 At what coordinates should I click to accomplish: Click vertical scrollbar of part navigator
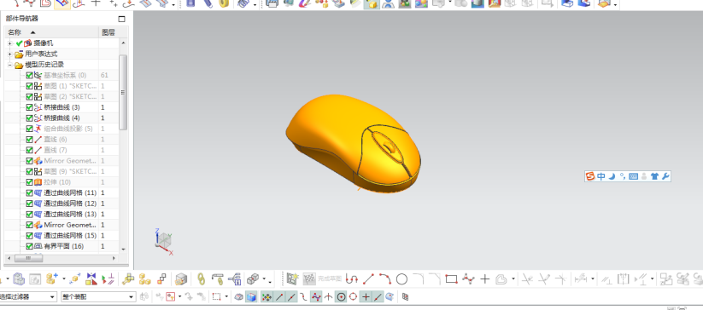[123, 92]
